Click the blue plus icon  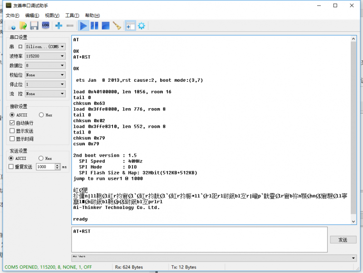pos(59,25)
